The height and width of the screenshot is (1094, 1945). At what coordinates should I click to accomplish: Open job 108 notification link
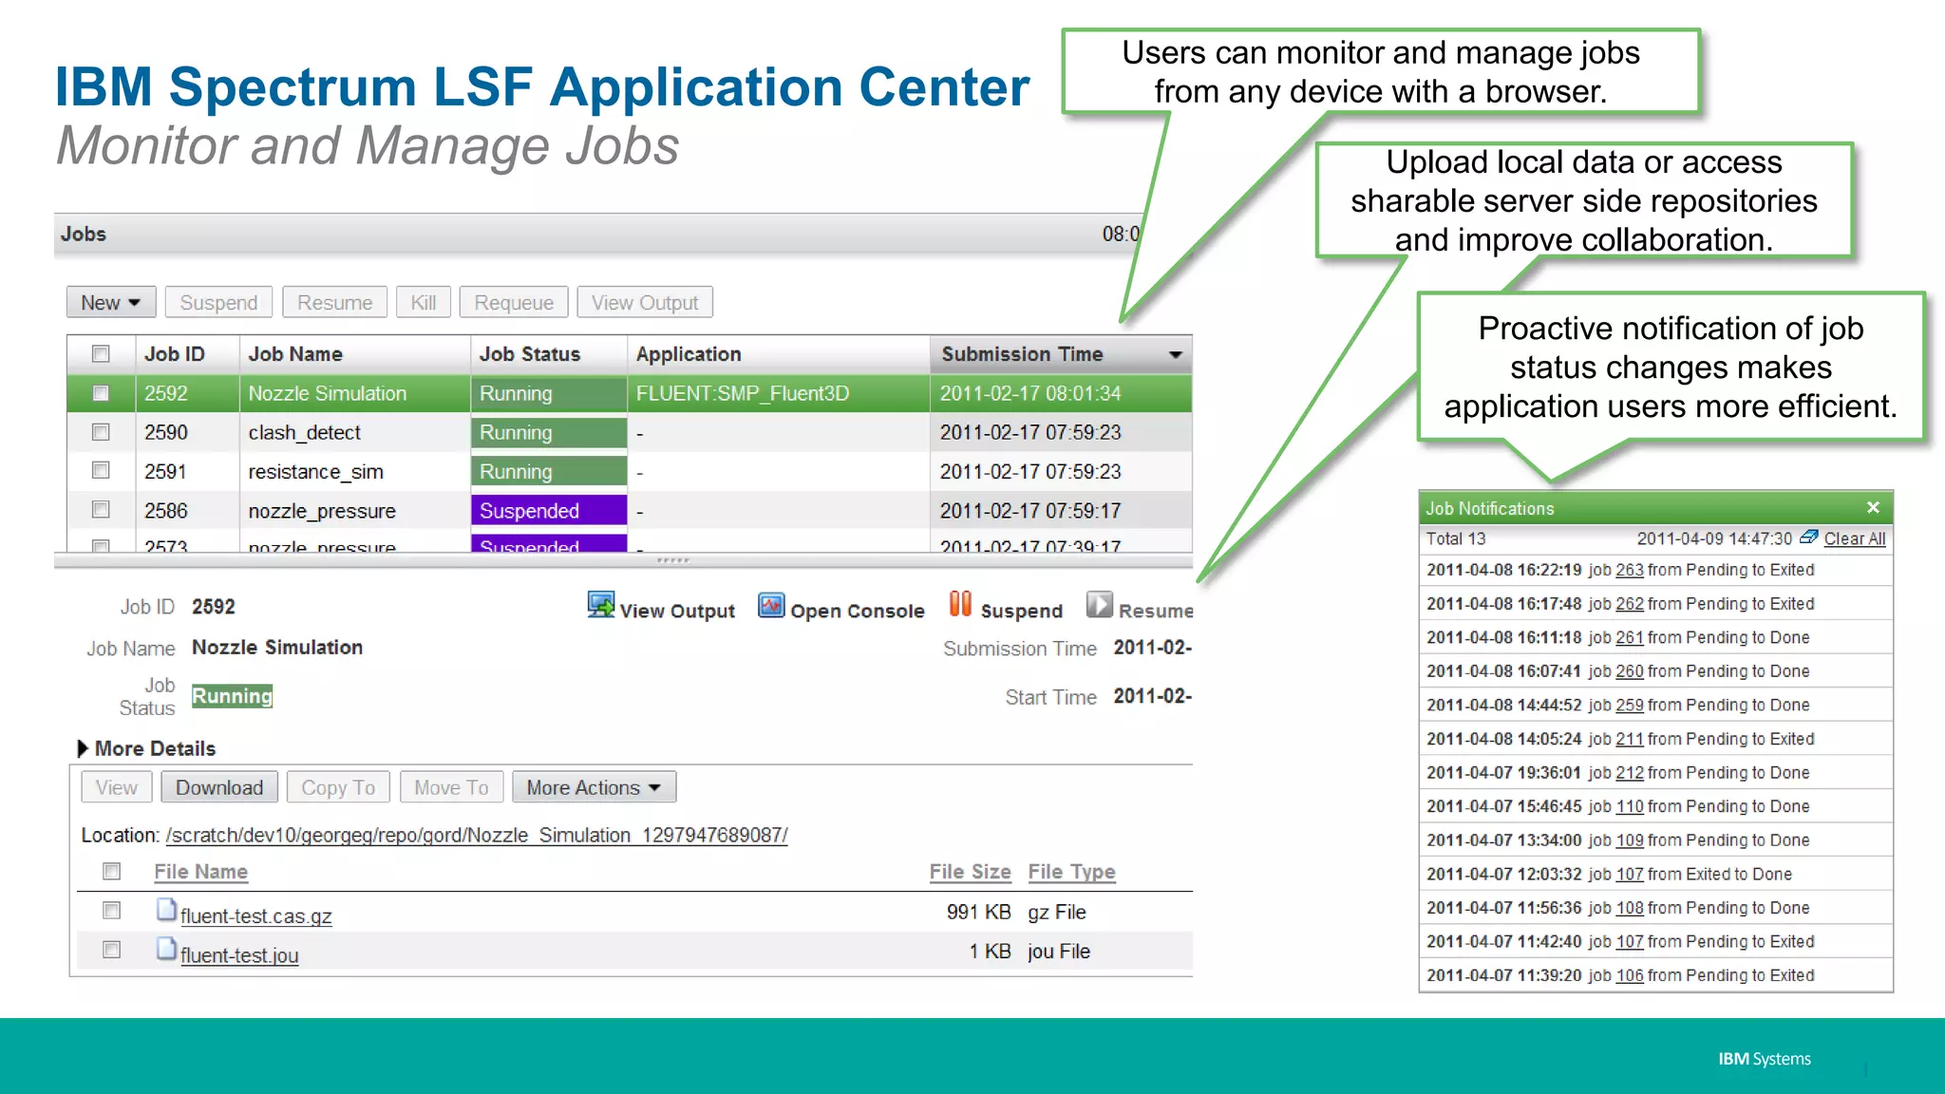tap(1630, 908)
